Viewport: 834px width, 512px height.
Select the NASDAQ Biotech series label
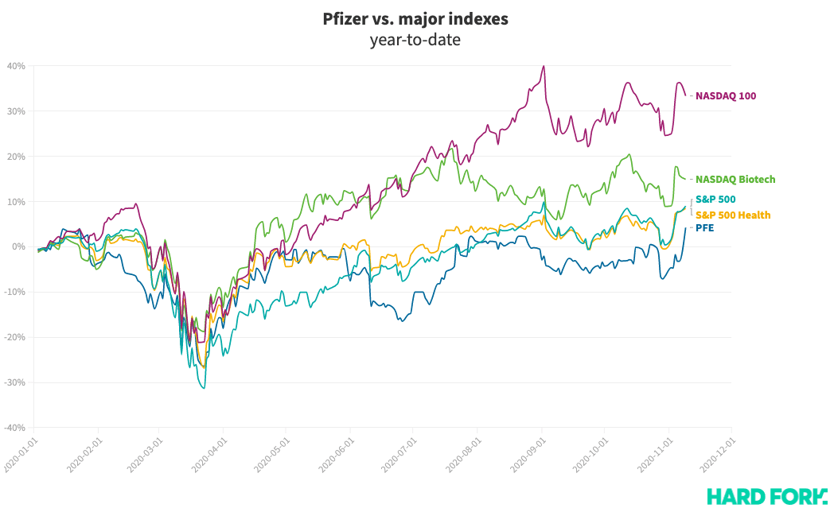pyautogui.click(x=735, y=180)
